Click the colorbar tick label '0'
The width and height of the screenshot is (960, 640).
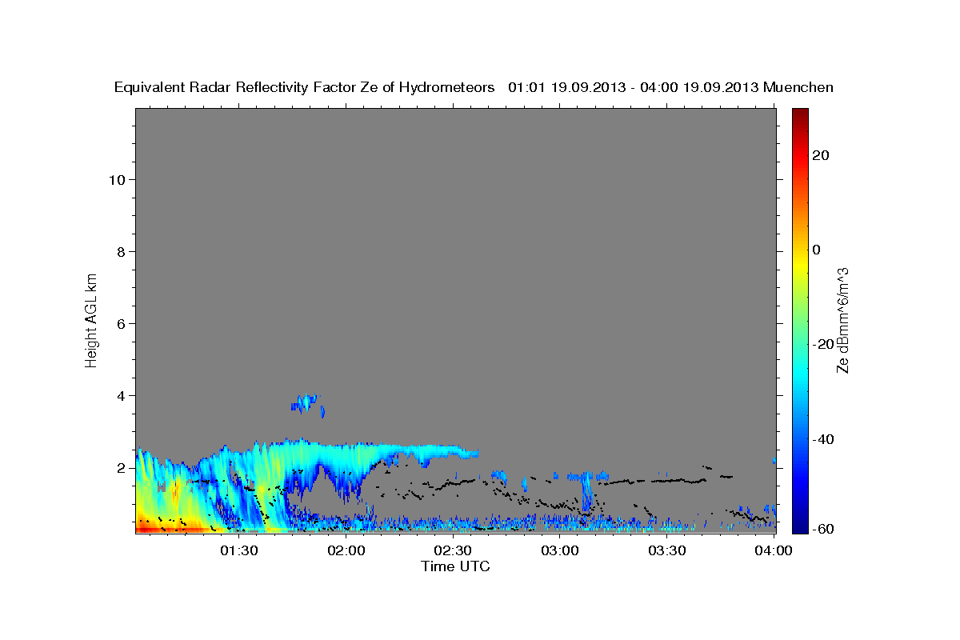pyautogui.click(x=817, y=250)
